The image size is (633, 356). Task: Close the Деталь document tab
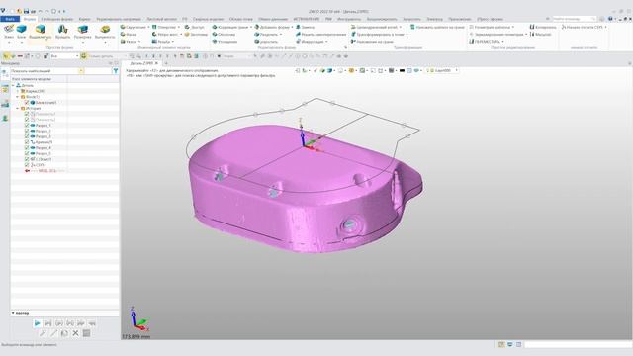(x=157, y=63)
